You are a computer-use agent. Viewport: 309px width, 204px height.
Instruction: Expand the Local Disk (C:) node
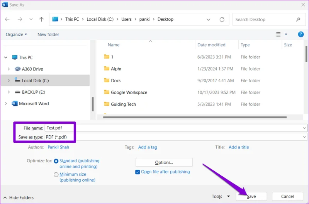pyautogui.click(x=8, y=81)
